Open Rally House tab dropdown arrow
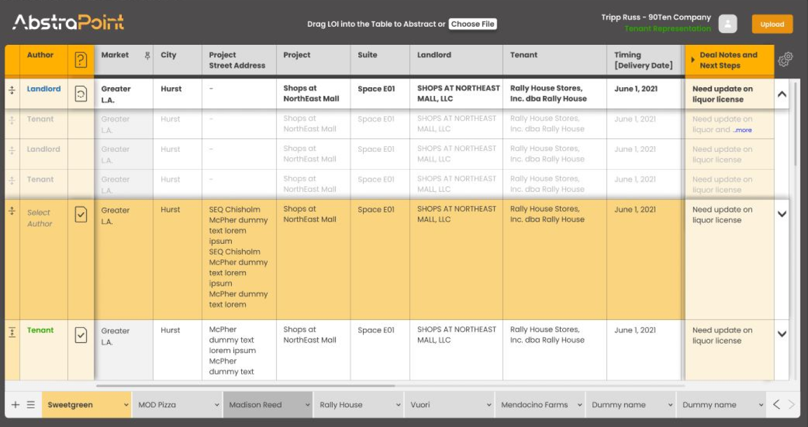 [x=398, y=405]
